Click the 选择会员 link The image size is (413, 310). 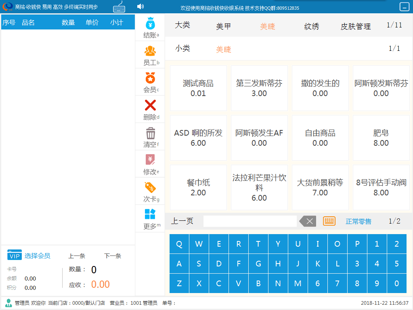[38, 256]
